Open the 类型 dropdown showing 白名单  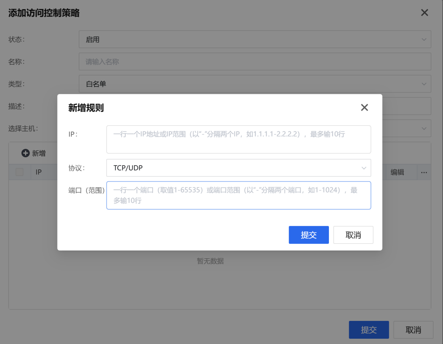(x=254, y=84)
